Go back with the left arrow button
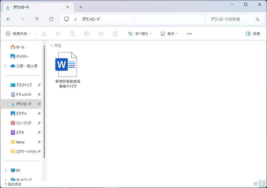Image resolution: width=267 pixels, height=188 pixels. click(x=9, y=19)
